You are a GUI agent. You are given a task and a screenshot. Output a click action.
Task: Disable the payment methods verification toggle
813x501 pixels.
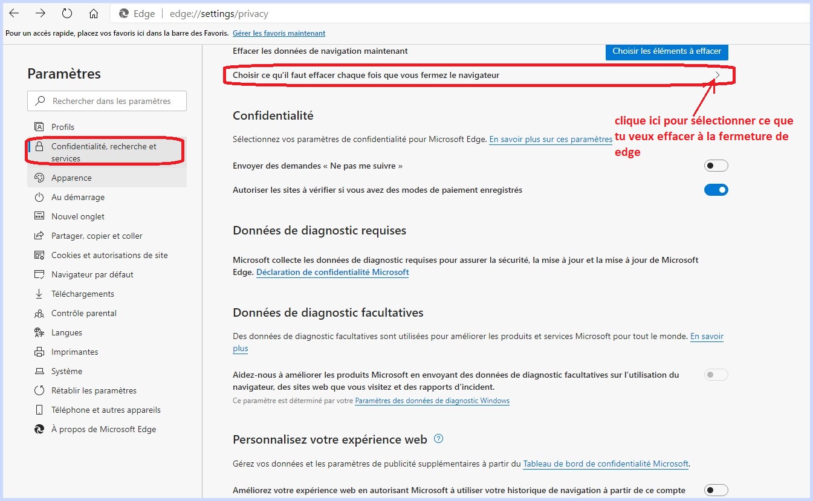pos(716,190)
